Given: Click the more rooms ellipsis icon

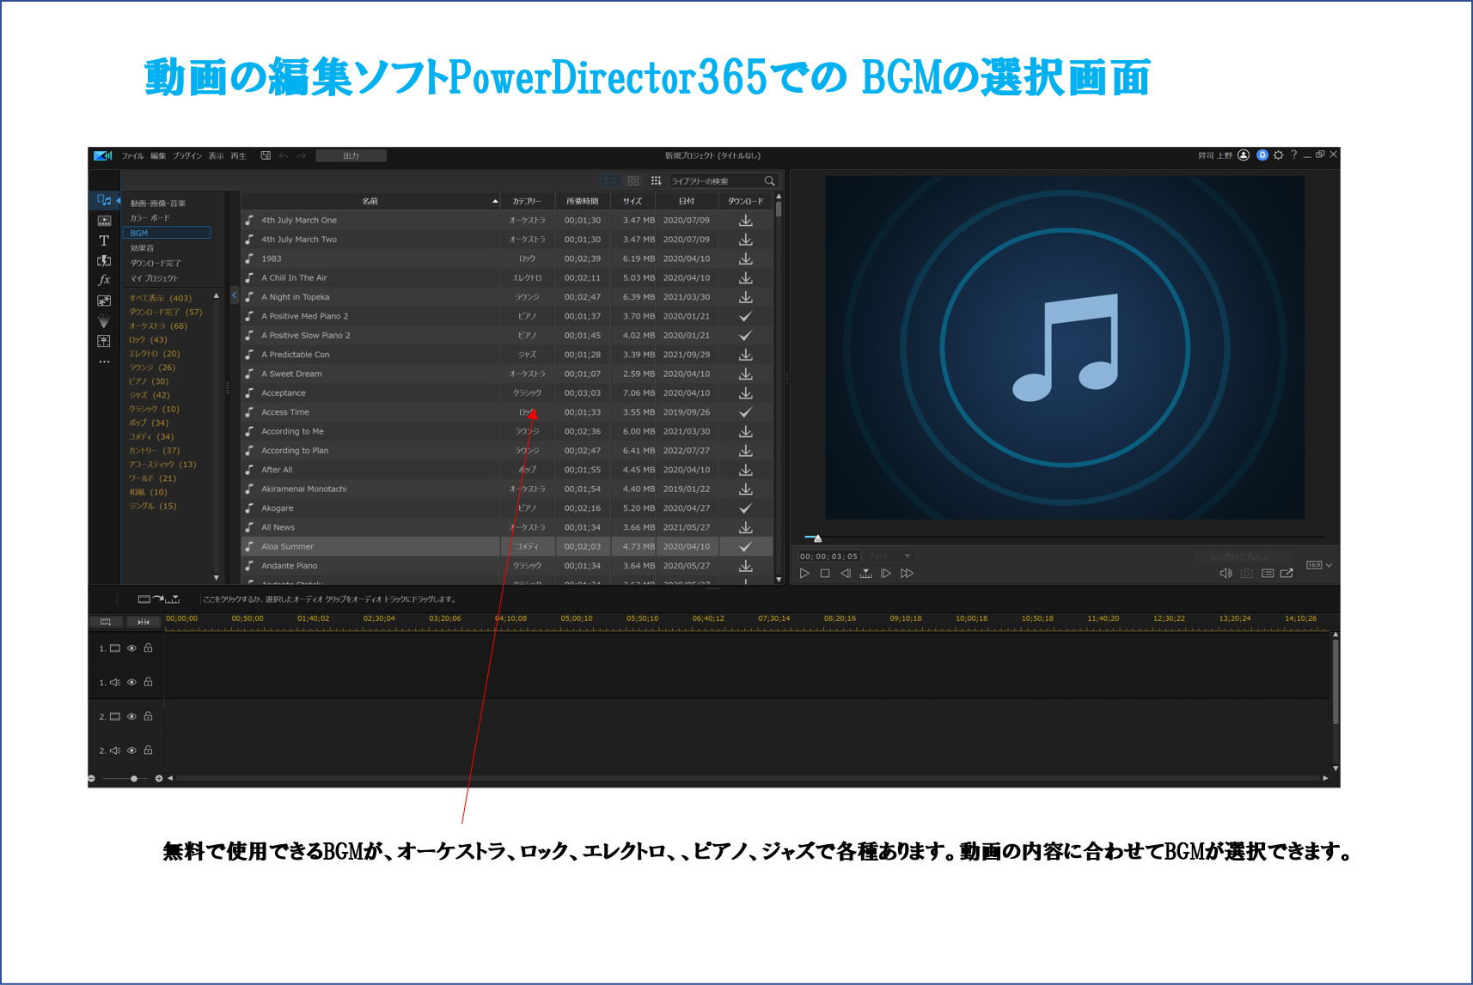Looking at the screenshot, I should click(104, 362).
